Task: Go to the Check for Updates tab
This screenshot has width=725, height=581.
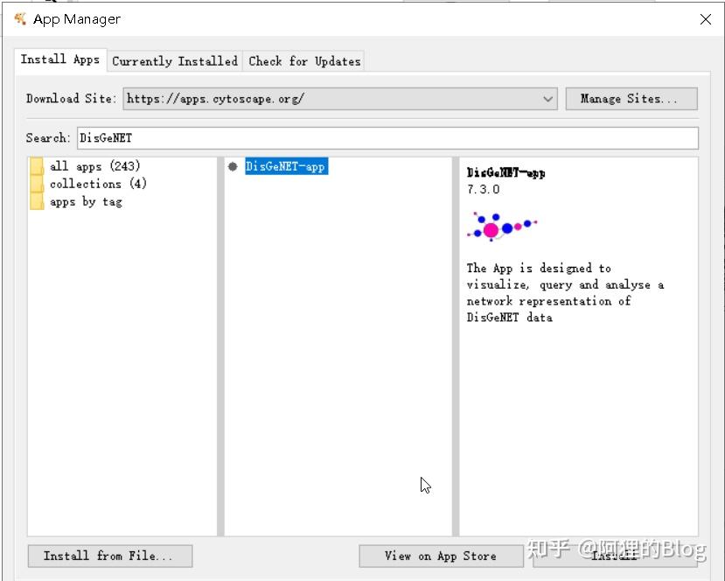Action: coord(304,61)
